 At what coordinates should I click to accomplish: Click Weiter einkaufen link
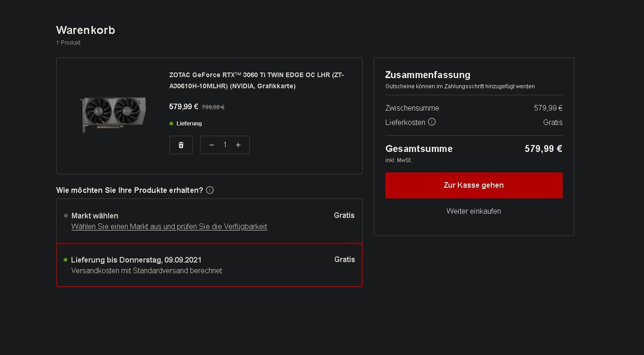click(474, 211)
